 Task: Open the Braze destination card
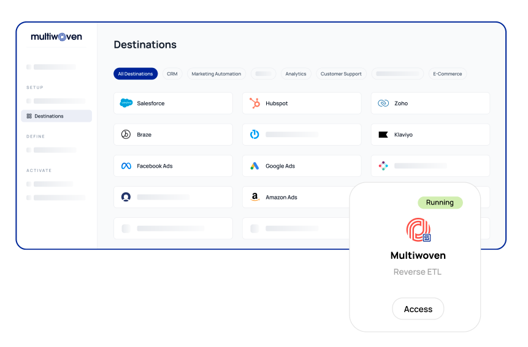[x=173, y=135]
